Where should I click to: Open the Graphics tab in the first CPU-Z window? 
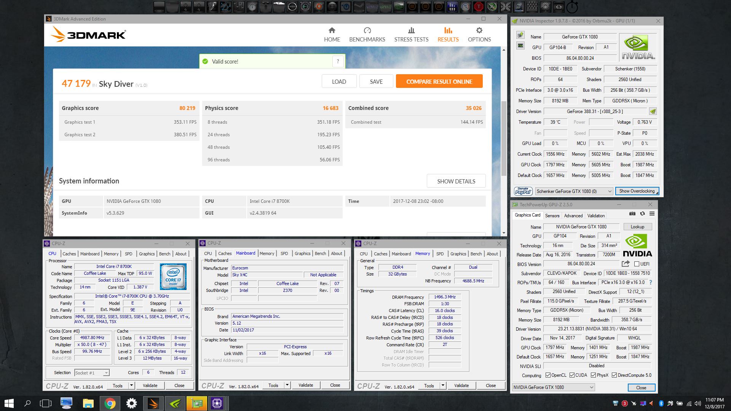pyautogui.click(x=147, y=254)
